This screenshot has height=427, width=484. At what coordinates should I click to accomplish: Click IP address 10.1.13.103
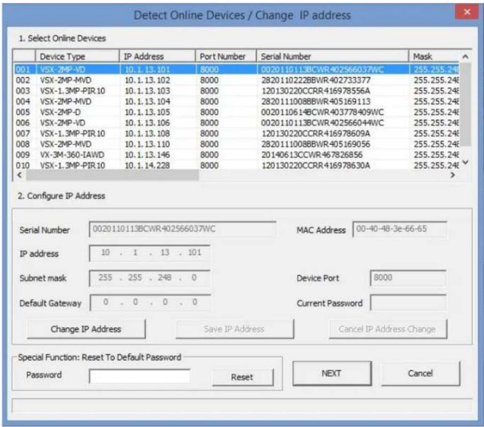[x=147, y=91]
